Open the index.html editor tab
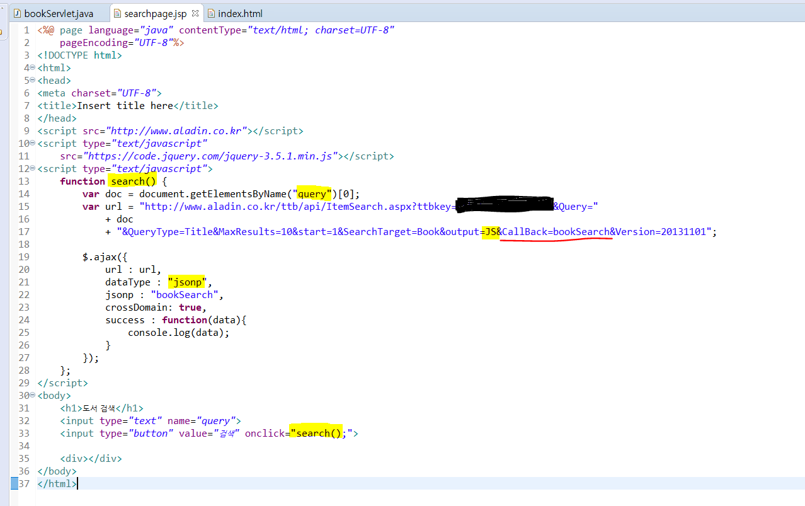The width and height of the screenshot is (805, 506). [x=234, y=13]
